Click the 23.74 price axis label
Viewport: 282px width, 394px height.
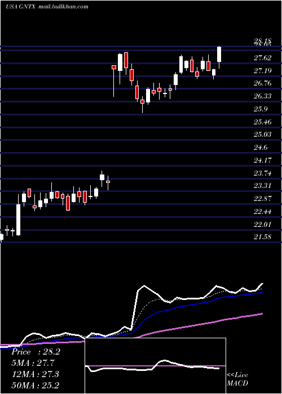(x=263, y=173)
